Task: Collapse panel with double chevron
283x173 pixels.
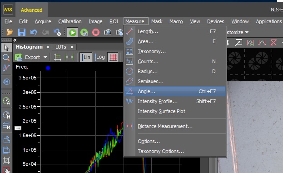Action: pos(15,40)
